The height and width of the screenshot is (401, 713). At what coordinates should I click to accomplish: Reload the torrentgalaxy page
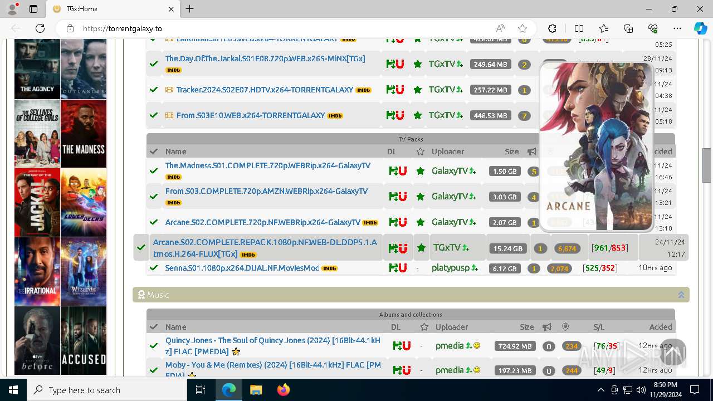click(40, 28)
